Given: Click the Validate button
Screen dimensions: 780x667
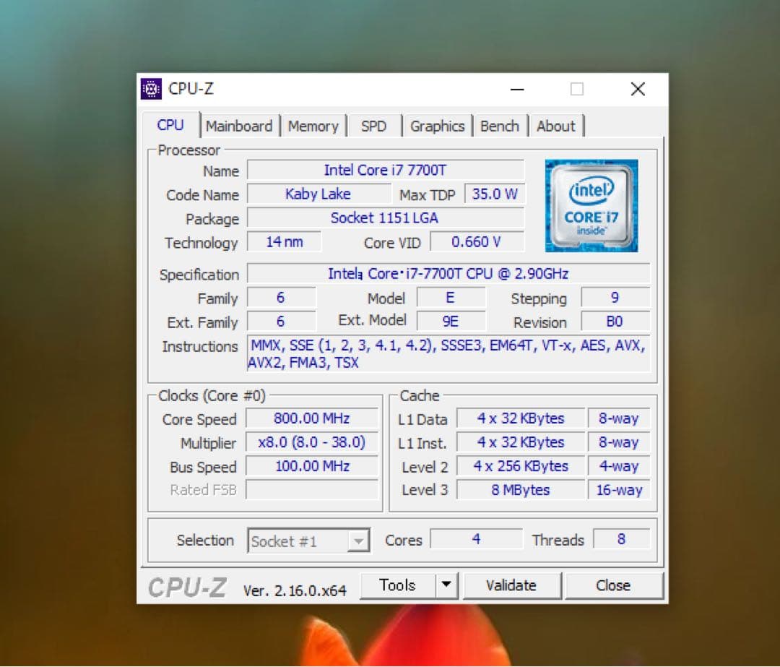Looking at the screenshot, I should [x=511, y=585].
